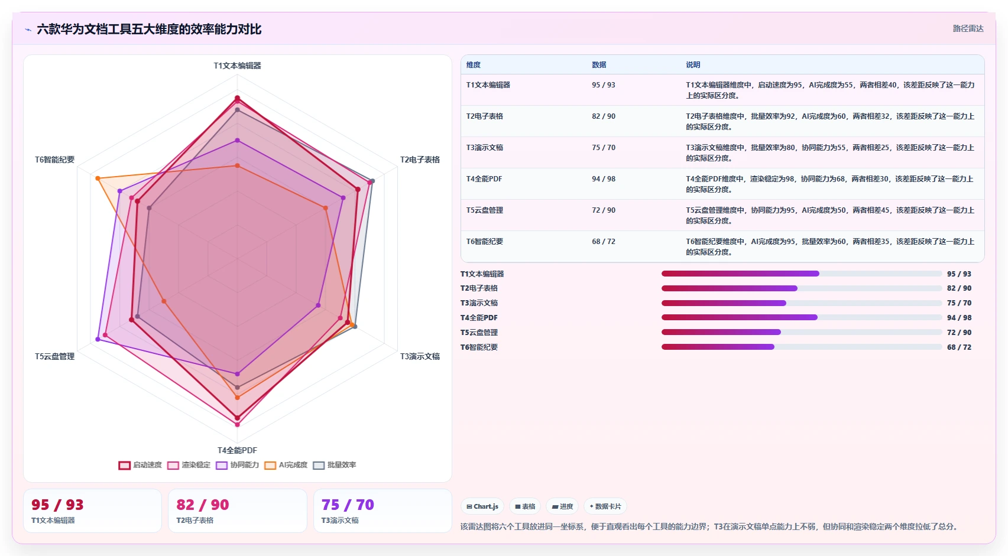1008x556 pixels.
Task: Select the T5云盘管理 table row name
Action: coord(484,210)
